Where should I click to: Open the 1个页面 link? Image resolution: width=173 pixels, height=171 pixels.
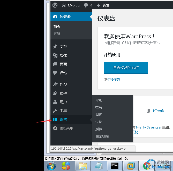[x=159, y=110]
